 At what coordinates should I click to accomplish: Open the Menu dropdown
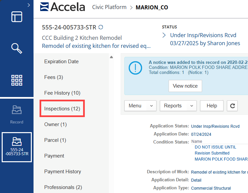click(140, 106)
